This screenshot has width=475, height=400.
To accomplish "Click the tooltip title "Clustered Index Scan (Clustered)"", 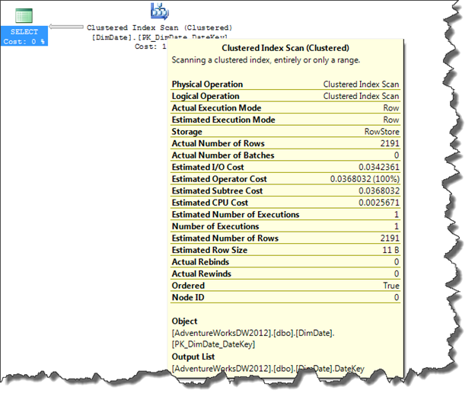I will click(285, 48).
